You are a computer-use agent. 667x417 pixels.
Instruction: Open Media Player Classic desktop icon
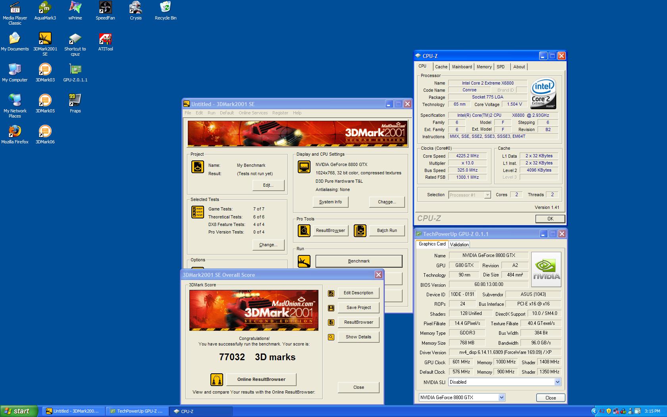(x=15, y=14)
